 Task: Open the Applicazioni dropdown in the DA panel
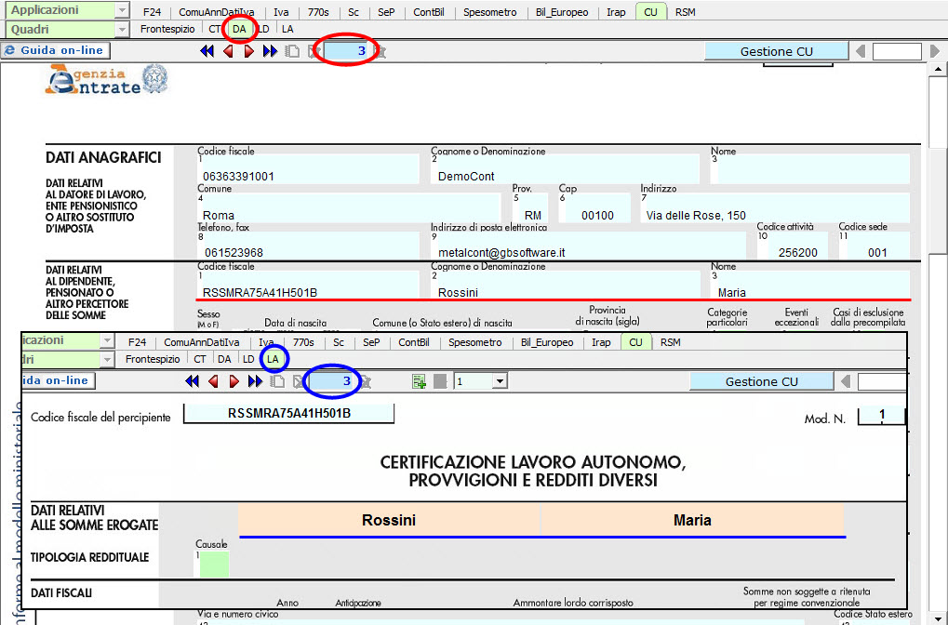pyautogui.click(x=122, y=10)
